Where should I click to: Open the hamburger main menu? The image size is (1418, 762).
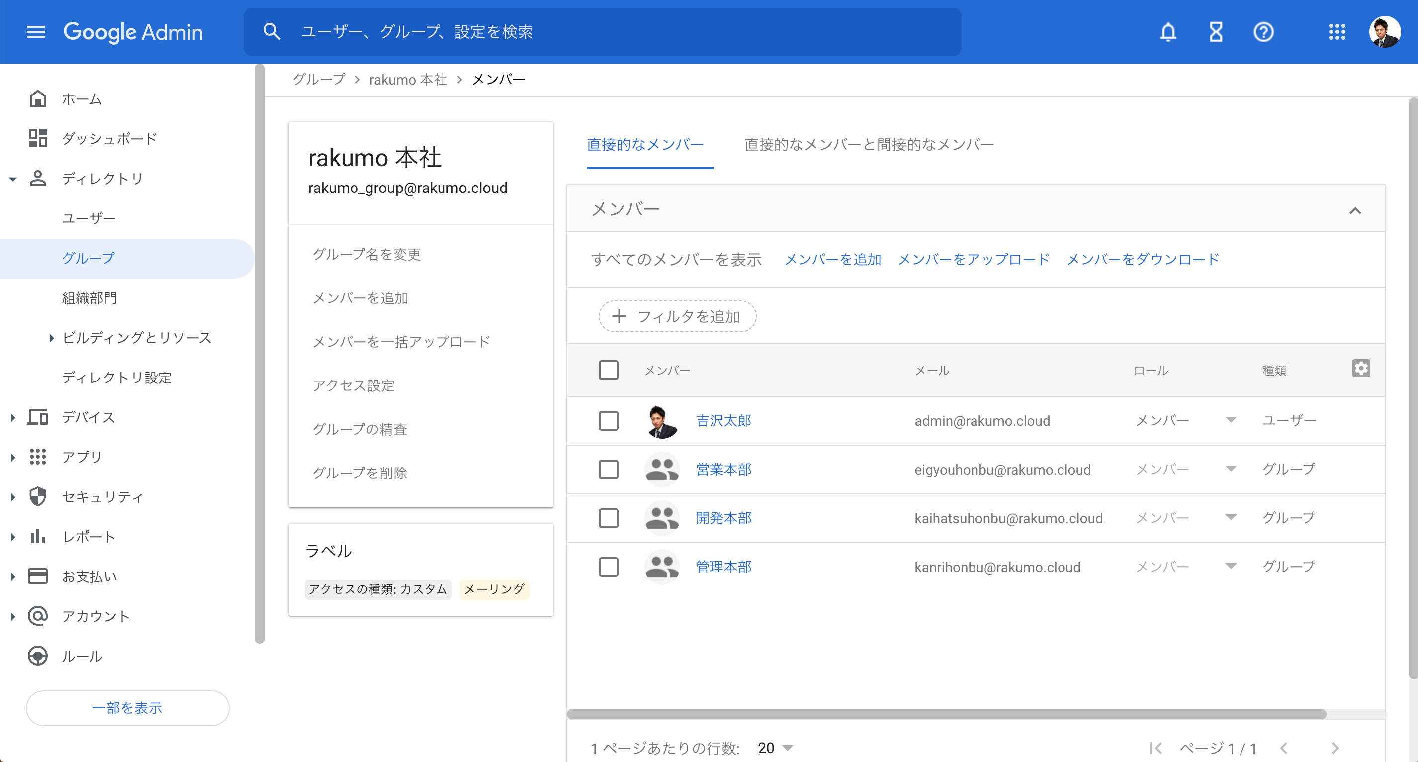[x=36, y=32]
